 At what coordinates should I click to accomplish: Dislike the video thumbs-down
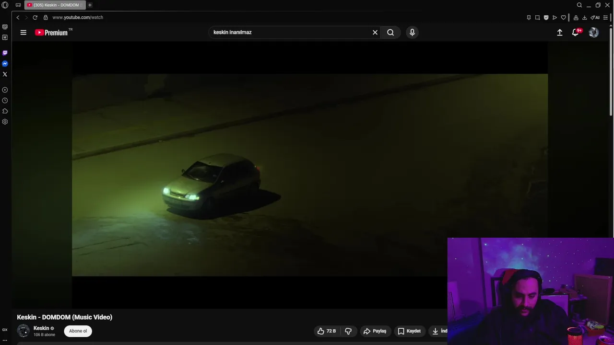[348, 331]
